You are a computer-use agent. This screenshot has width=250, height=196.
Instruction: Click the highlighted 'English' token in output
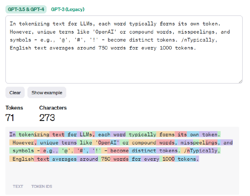tap(23, 159)
